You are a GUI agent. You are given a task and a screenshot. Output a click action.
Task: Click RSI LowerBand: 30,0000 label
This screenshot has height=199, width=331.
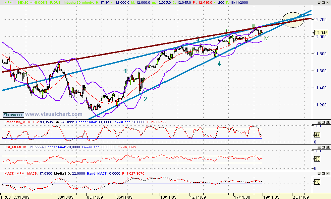(x=98, y=147)
